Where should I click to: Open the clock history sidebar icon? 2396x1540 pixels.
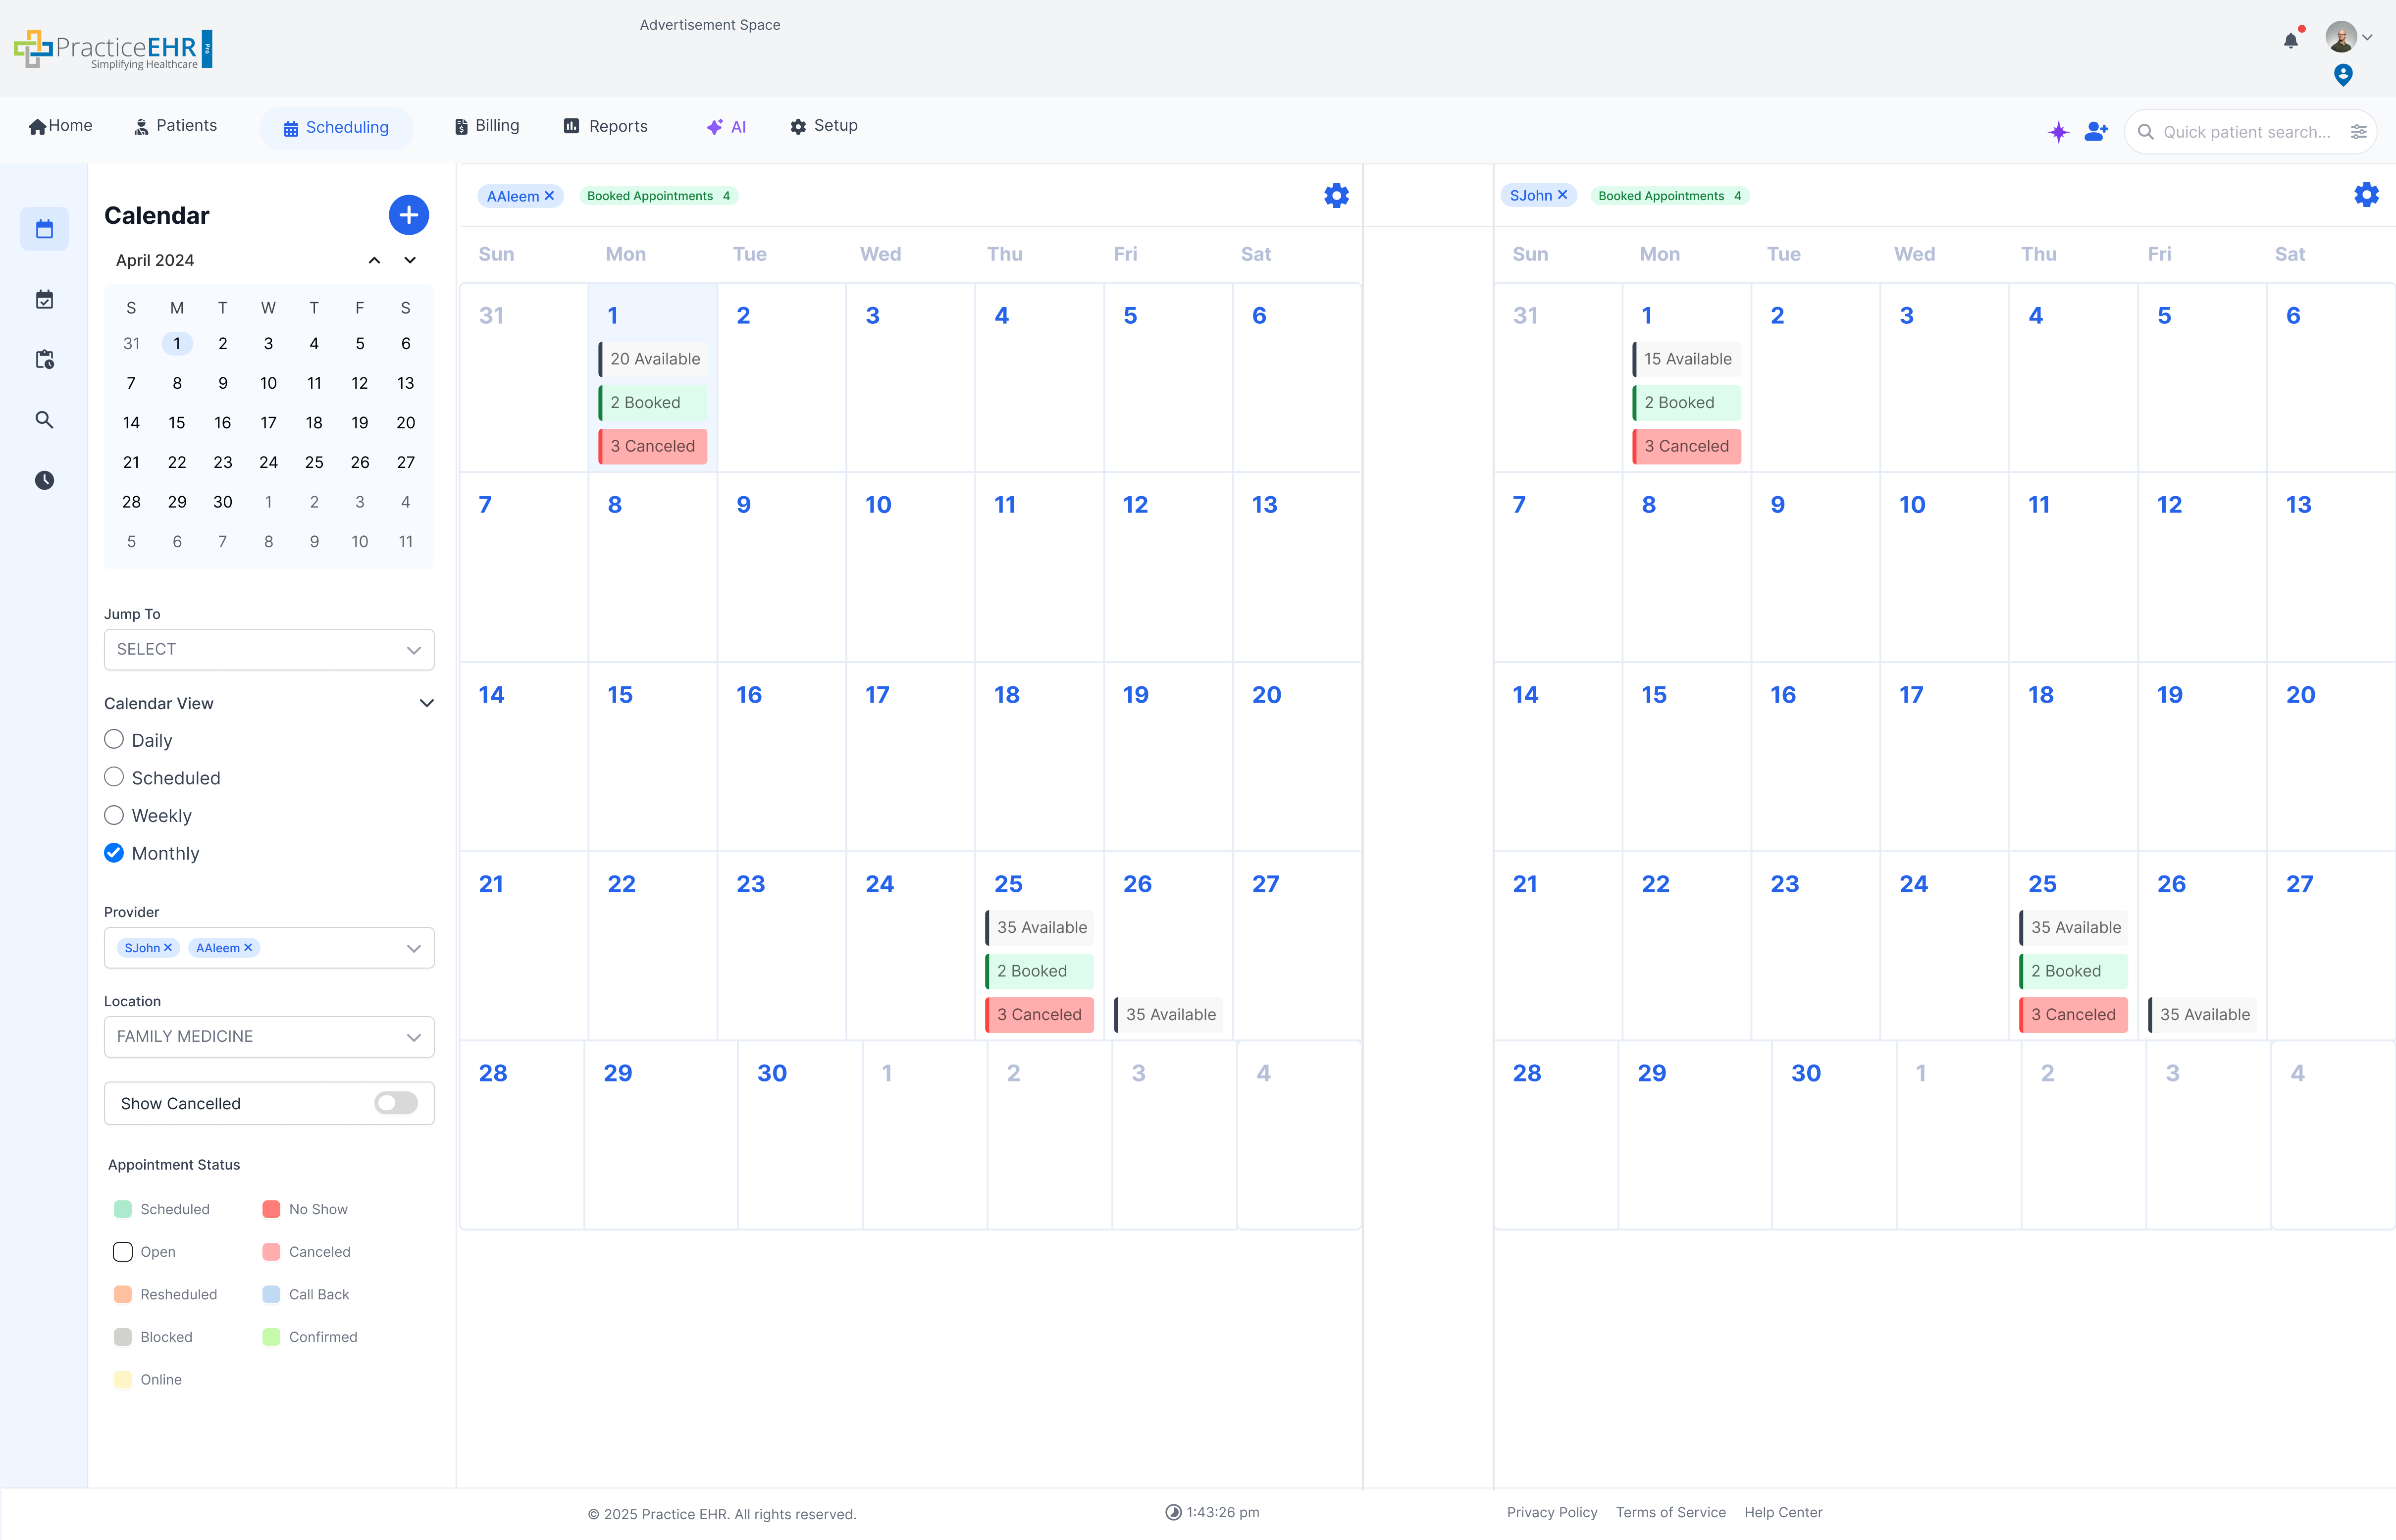point(44,480)
